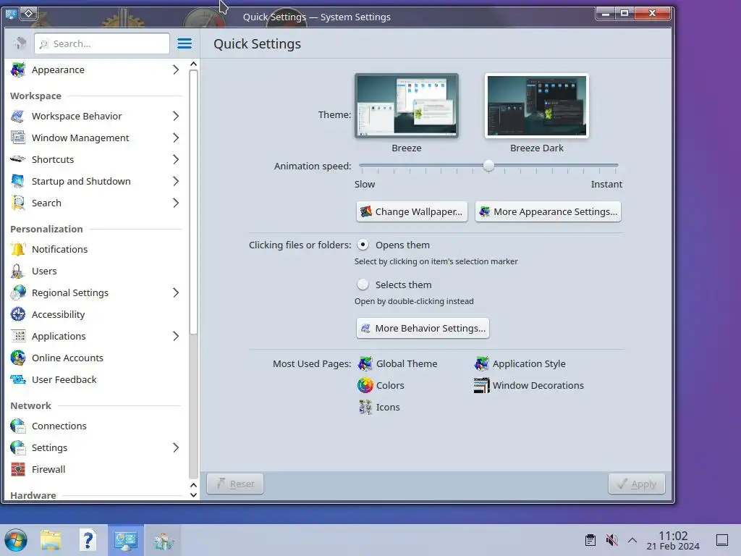
Task: Expand the Appearance chevron
Action: pos(176,69)
